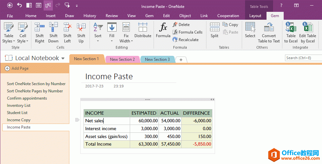Click in the Search box
The image size is (322, 164).
click(303, 58)
